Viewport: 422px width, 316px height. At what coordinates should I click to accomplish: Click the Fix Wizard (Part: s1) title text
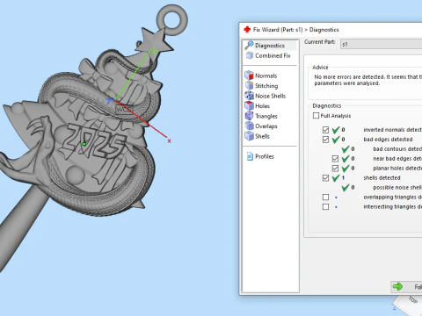(295, 30)
